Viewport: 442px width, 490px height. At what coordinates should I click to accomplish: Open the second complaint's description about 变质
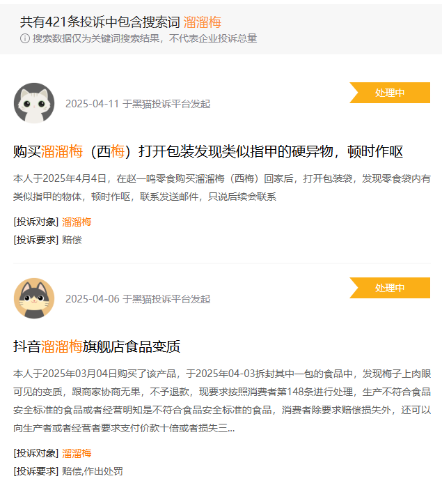(x=222, y=401)
